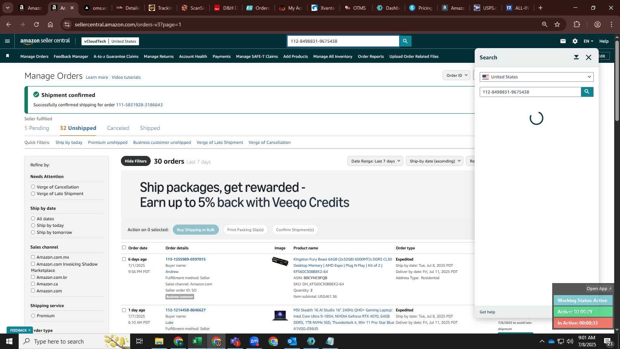Open browser profile icon

coord(598,24)
